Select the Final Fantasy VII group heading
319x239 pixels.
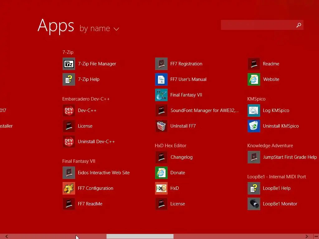(79, 161)
